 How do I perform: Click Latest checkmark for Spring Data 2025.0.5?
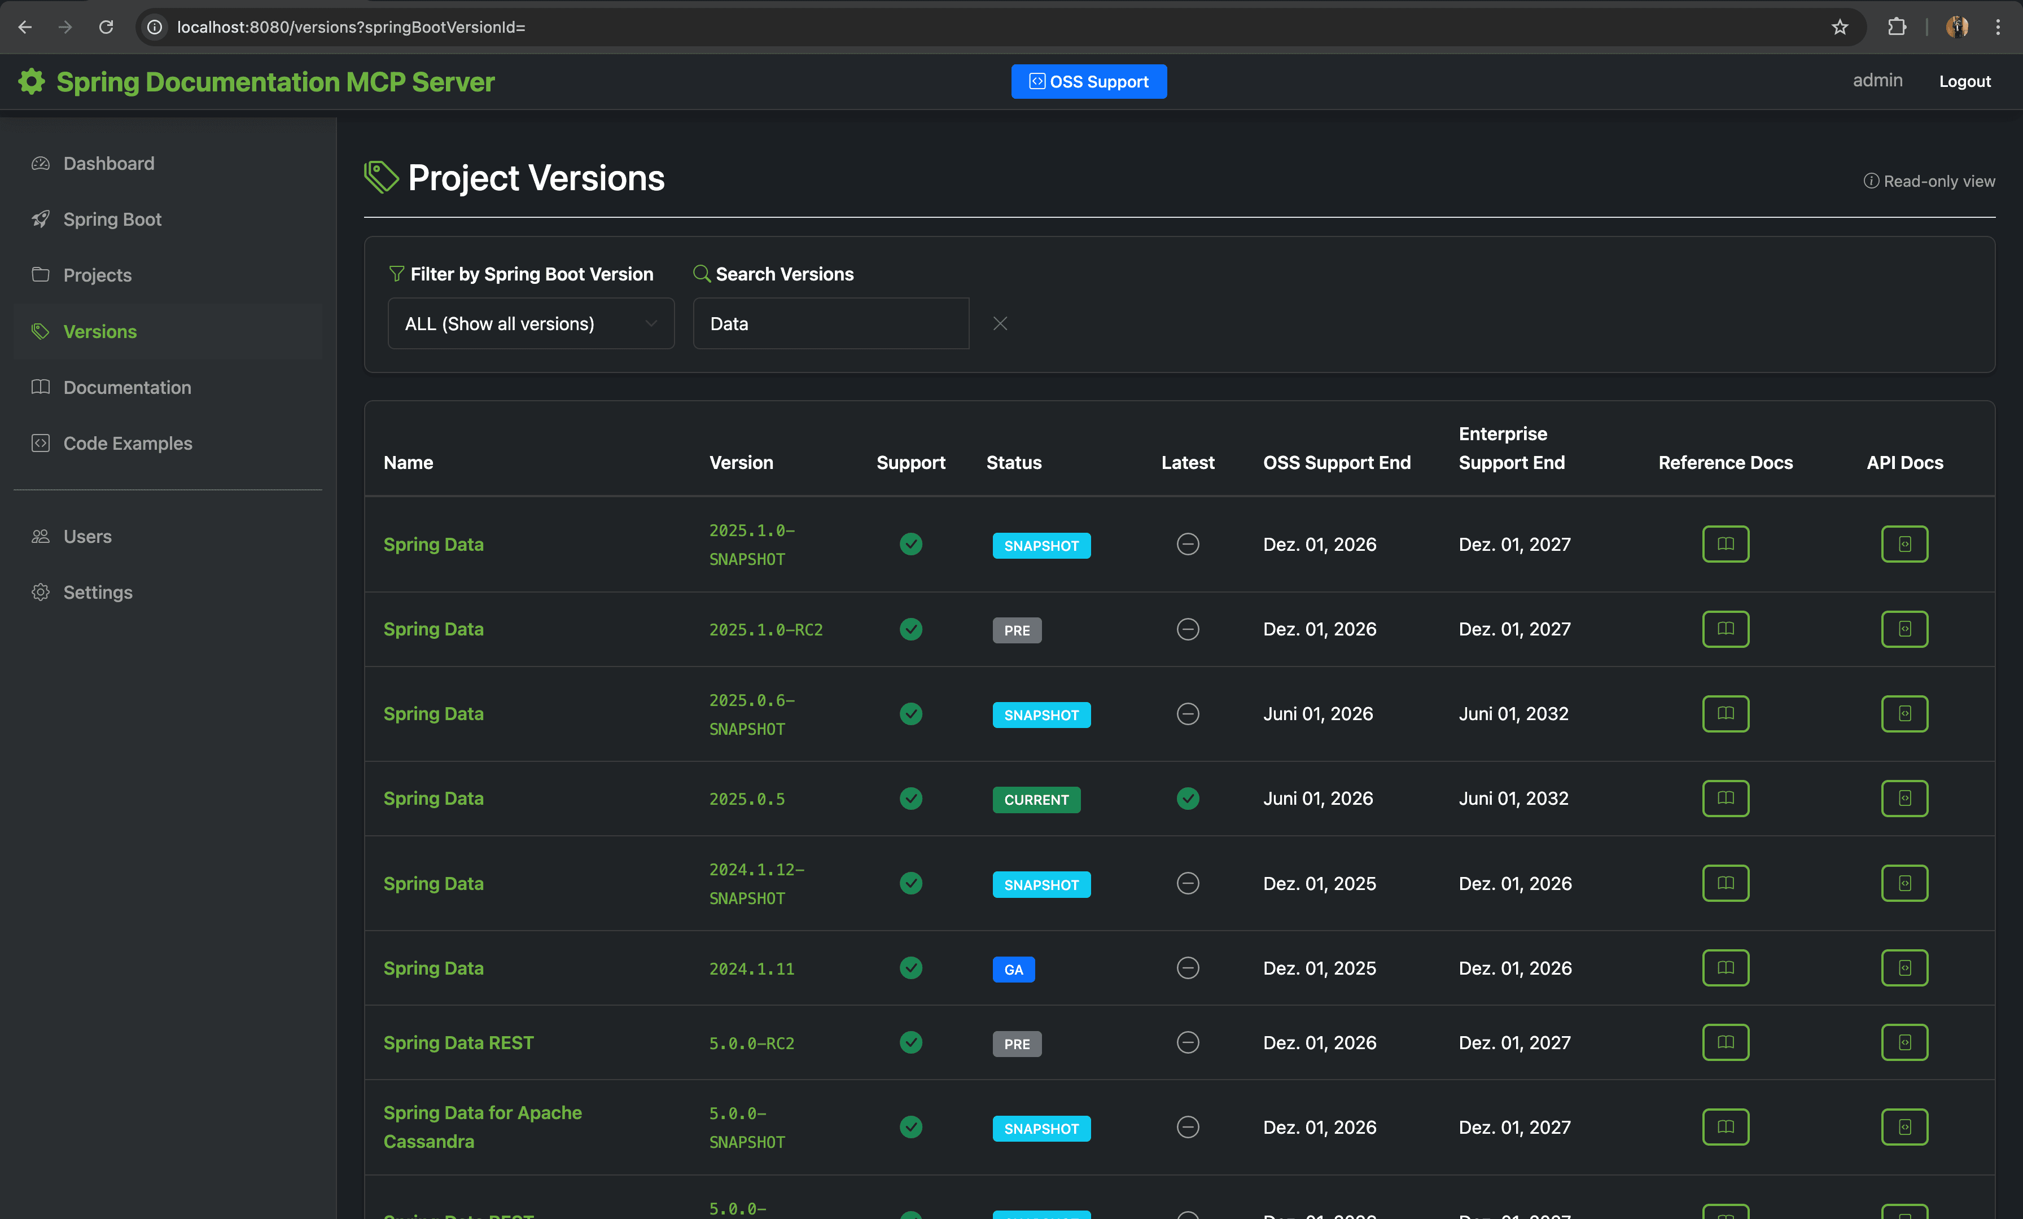tap(1187, 799)
